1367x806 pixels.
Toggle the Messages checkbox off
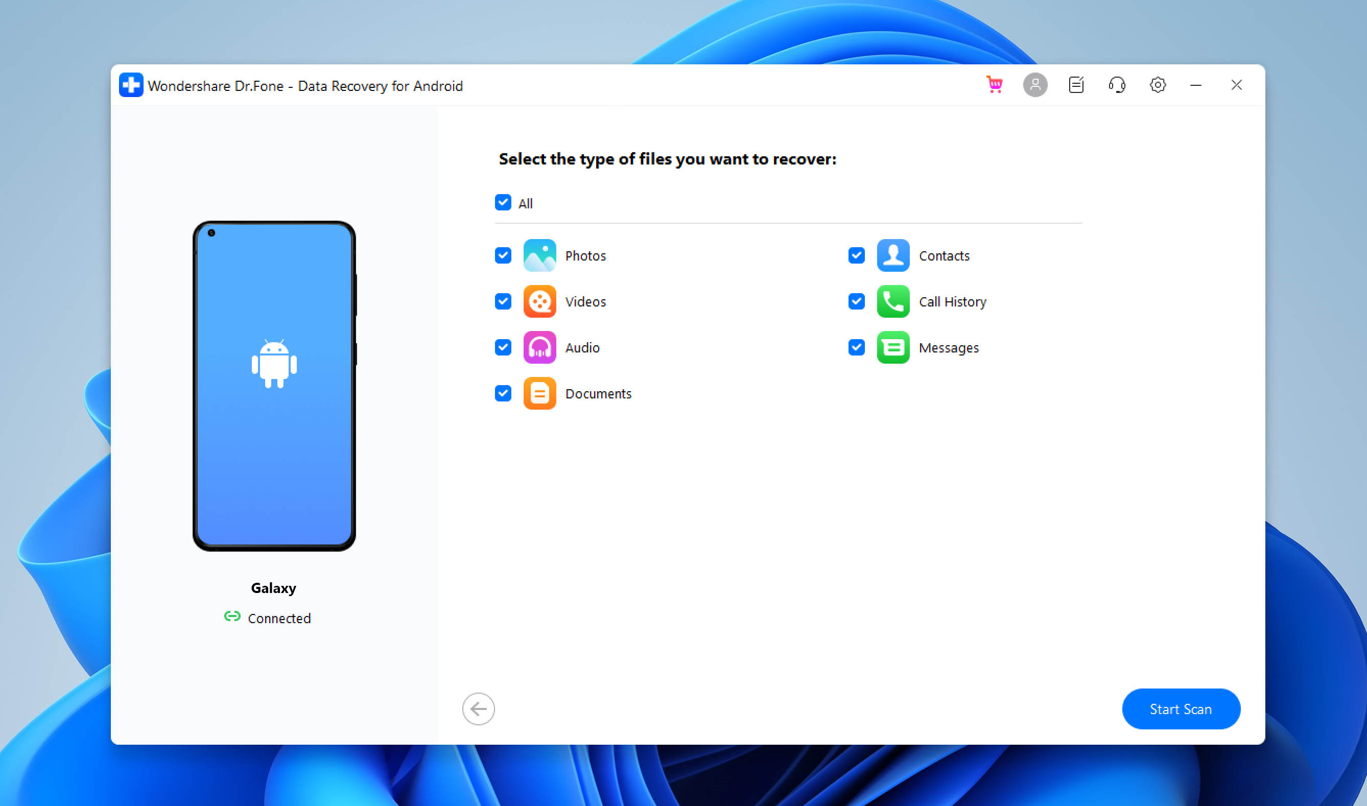[x=857, y=347]
